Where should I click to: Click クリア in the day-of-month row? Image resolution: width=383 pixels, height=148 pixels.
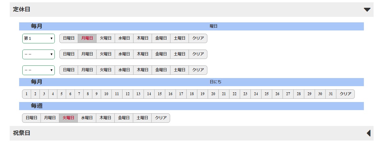tap(345, 94)
